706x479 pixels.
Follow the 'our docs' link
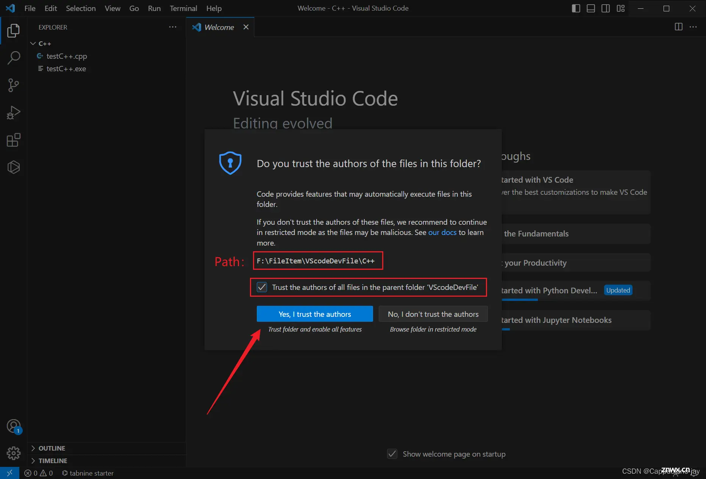click(442, 232)
